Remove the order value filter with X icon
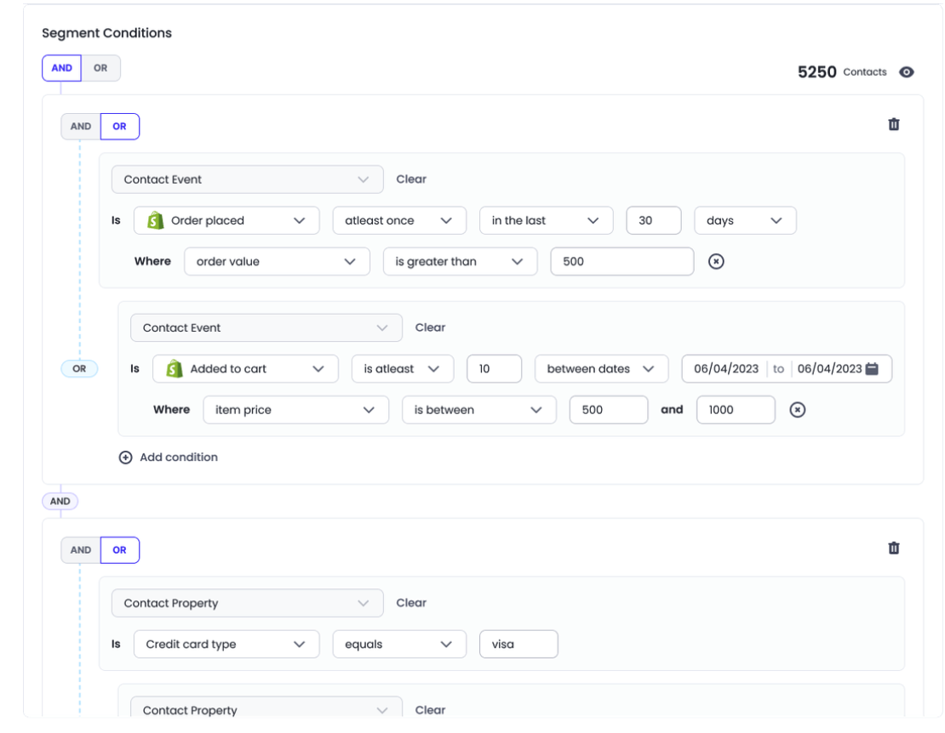This screenshot has width=945, height=733. [x=716, y=262]
